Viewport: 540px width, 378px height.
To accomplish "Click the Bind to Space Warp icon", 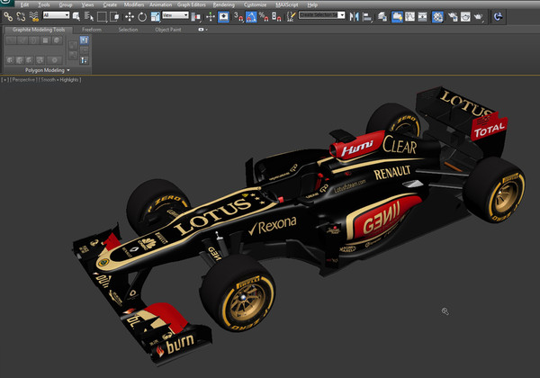I will tap(34, 16).
